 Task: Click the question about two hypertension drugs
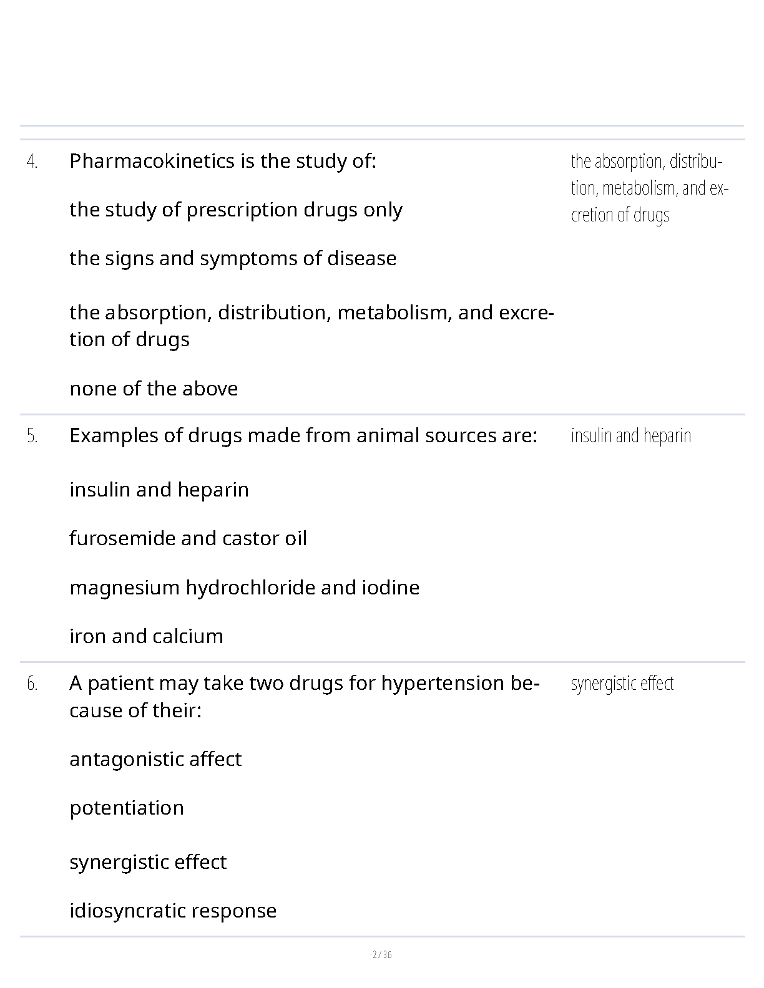(304, 697)
